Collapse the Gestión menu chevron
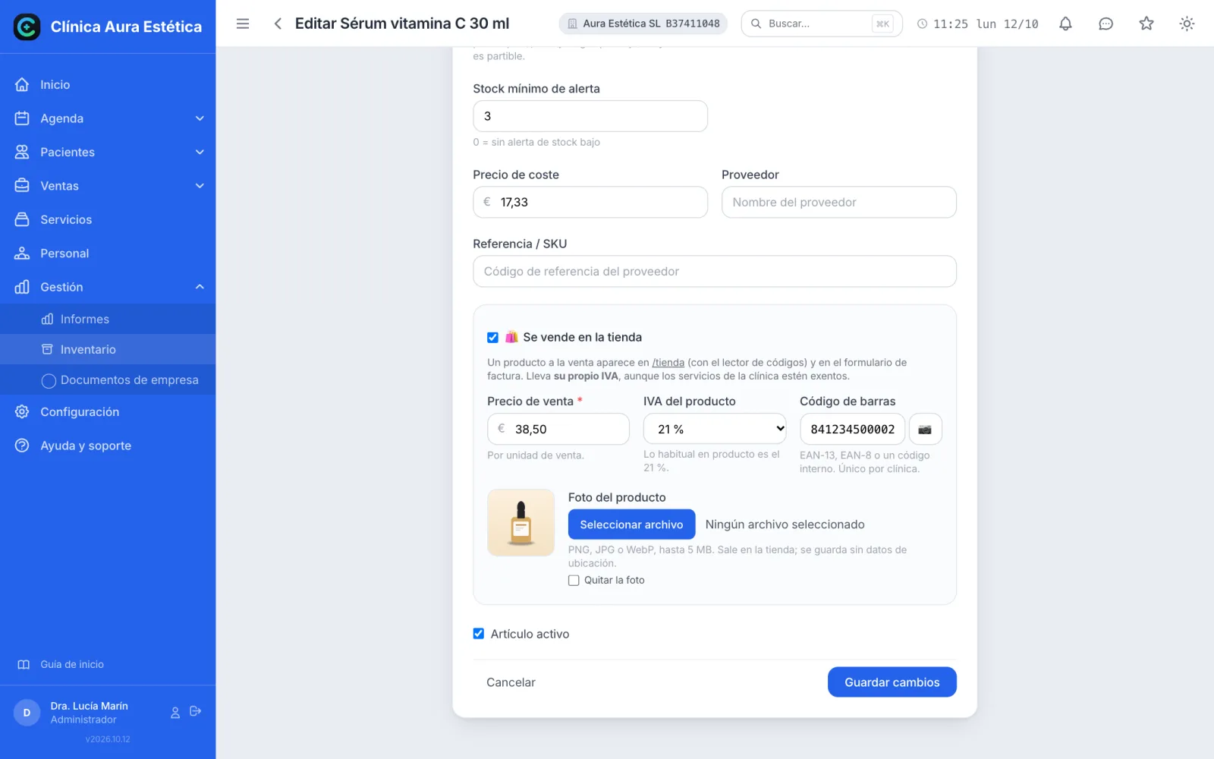 click(200, 287)
